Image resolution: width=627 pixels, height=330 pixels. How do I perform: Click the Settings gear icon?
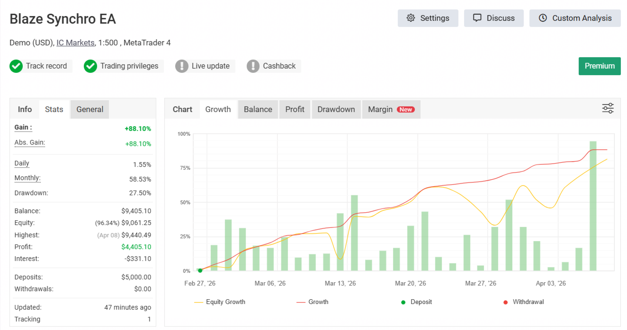point(411,18)
